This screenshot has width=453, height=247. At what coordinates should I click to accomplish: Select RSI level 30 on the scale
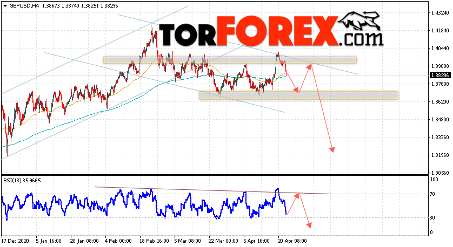click(432, 218)
